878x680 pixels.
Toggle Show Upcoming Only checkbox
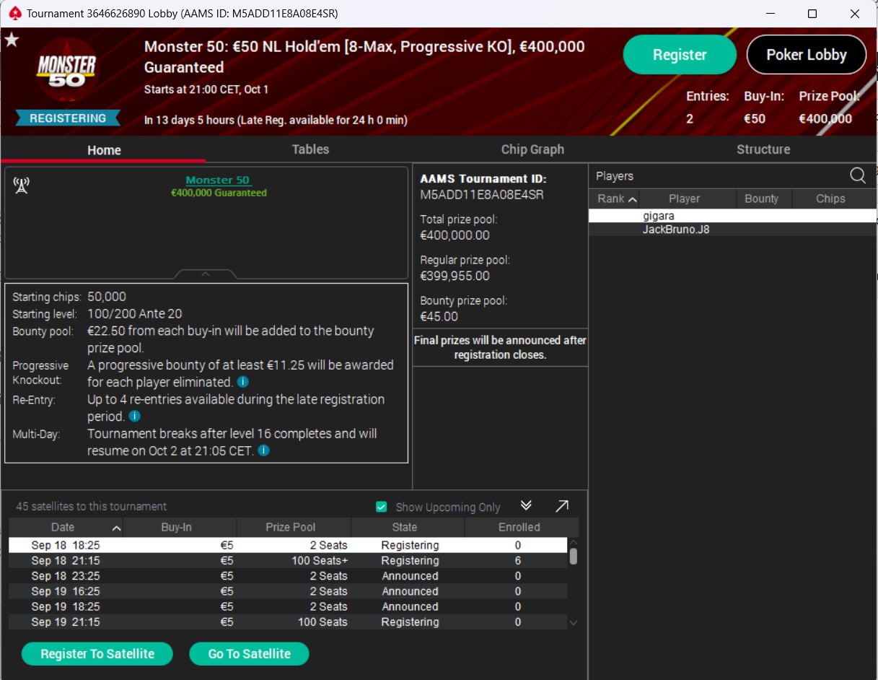[x=382, y=507]
